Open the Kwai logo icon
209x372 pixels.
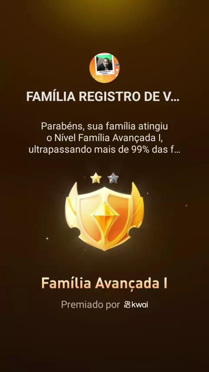pos(127,304)
